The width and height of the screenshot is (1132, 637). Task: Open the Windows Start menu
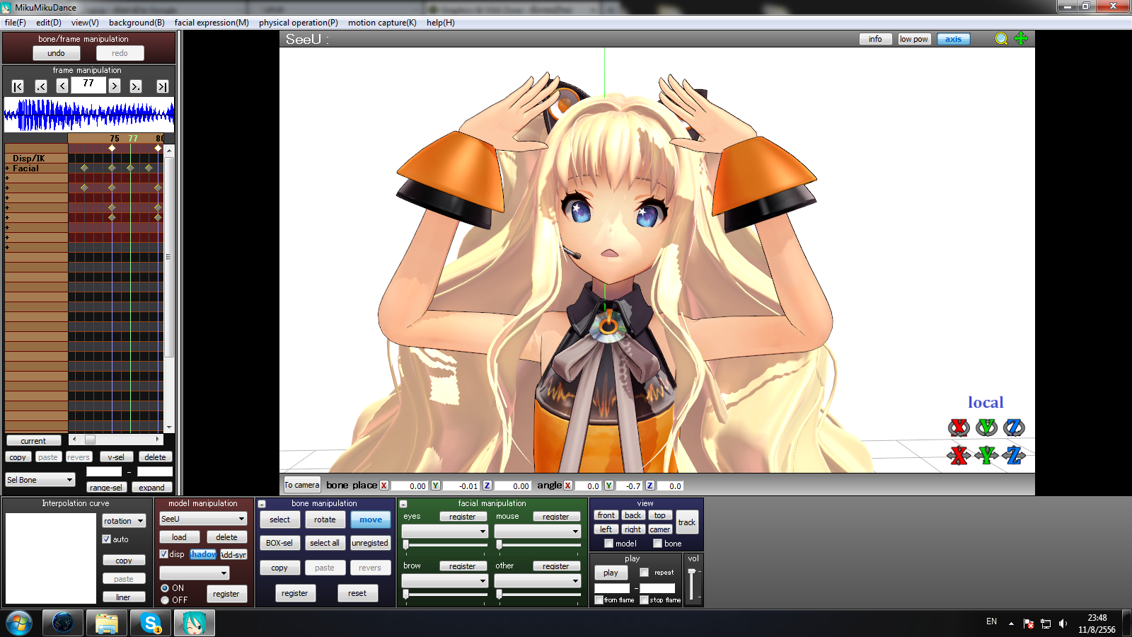(x=19, y=624)
